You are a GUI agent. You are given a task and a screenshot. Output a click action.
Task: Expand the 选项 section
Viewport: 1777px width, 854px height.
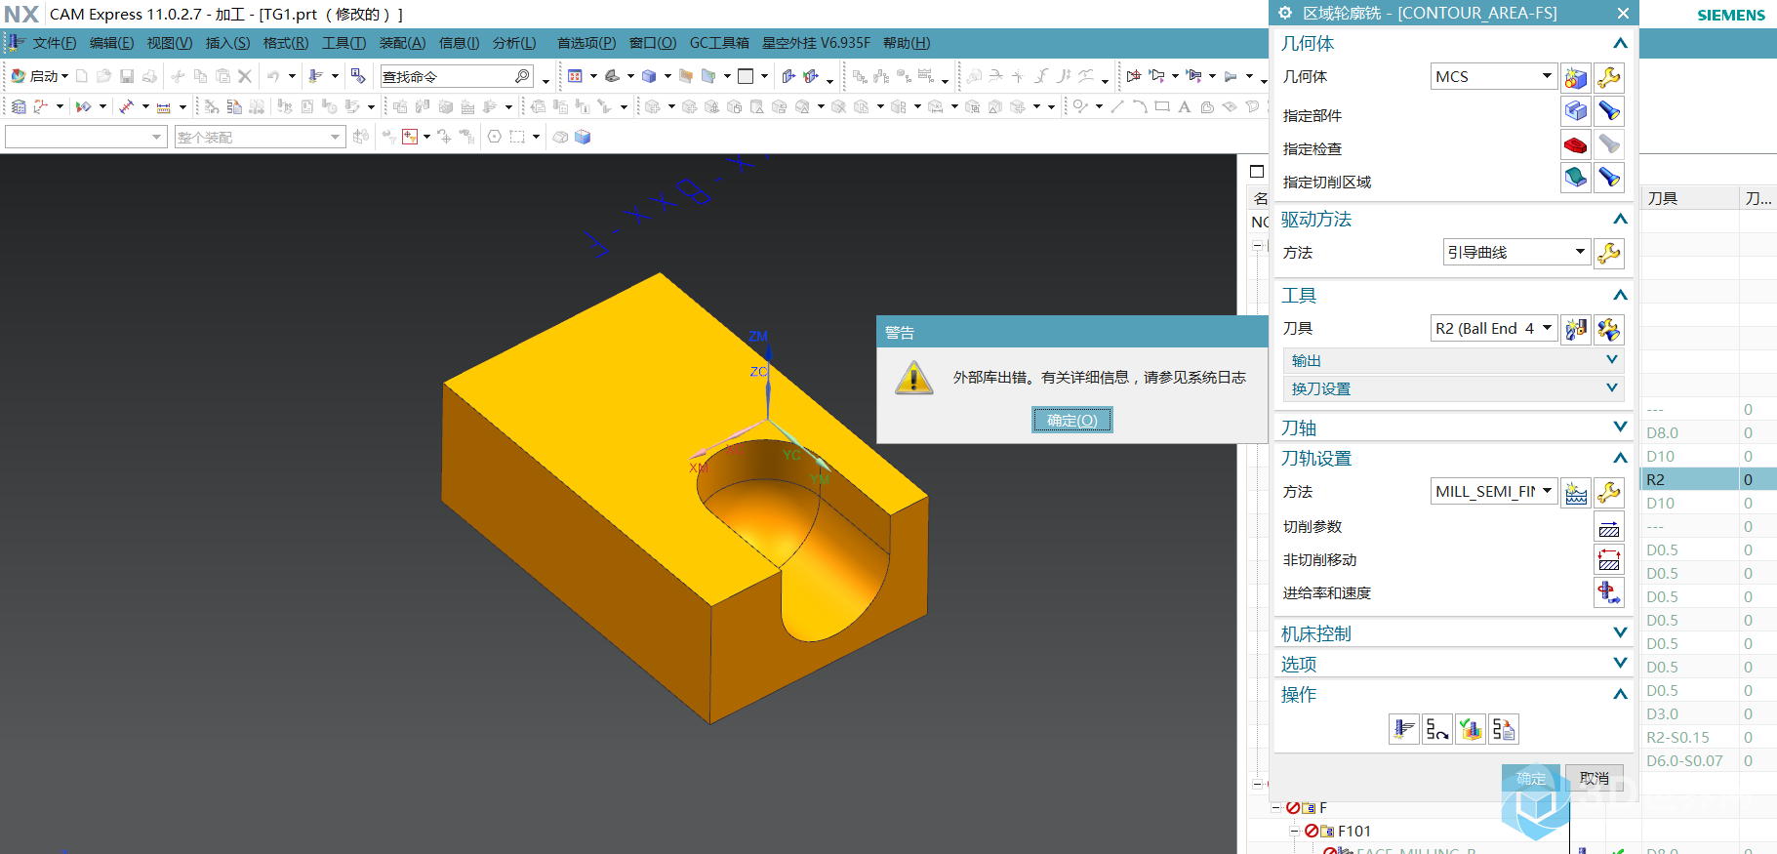tap(1452, 664)
